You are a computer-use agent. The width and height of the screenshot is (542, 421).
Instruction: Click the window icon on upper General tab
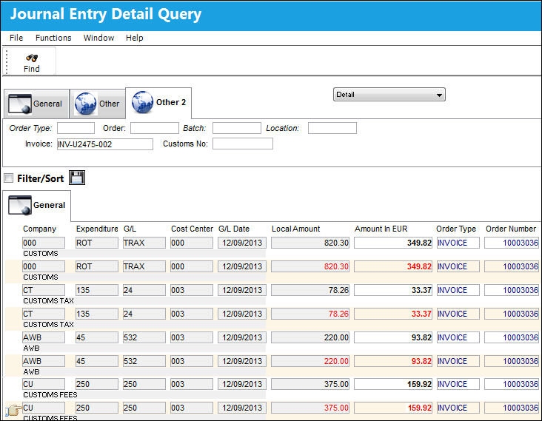coord(20,104)
